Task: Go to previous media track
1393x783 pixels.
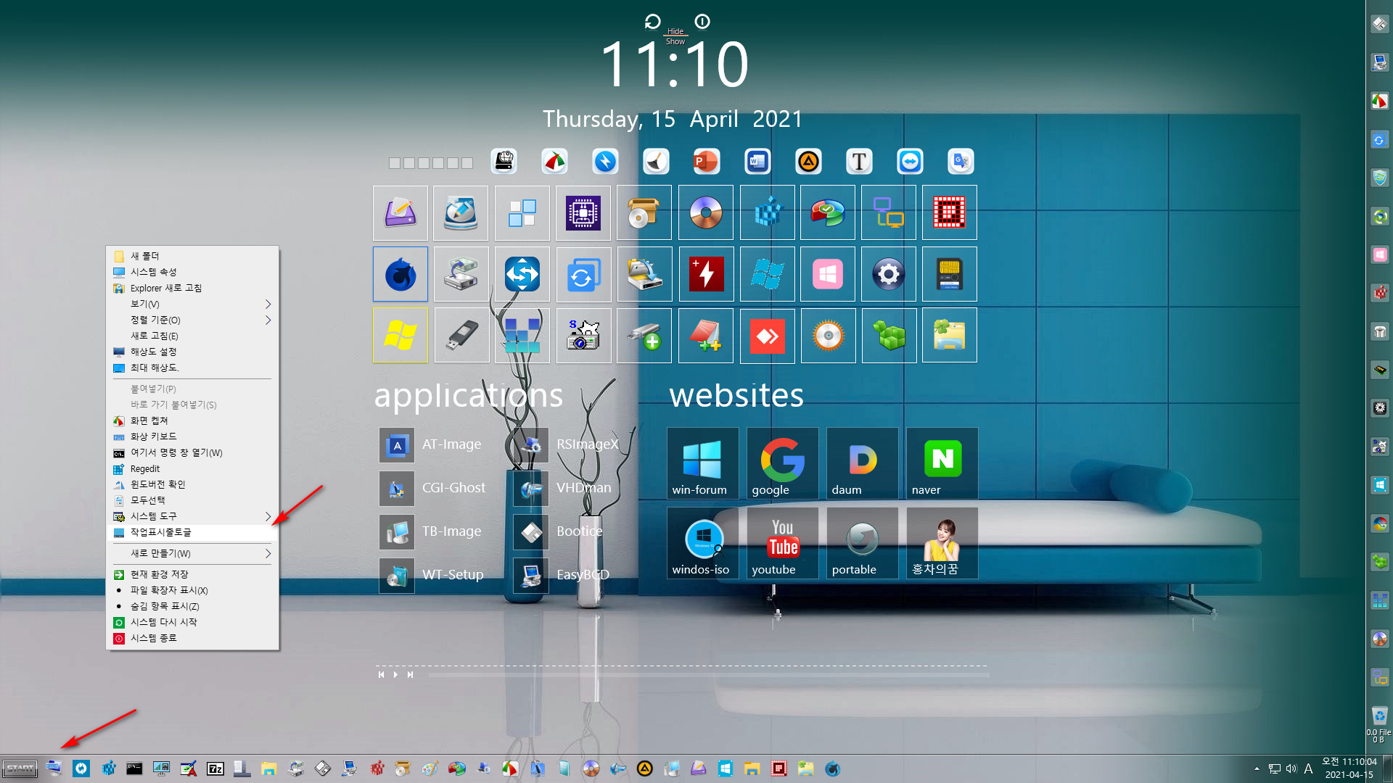Action: point(381,674)
